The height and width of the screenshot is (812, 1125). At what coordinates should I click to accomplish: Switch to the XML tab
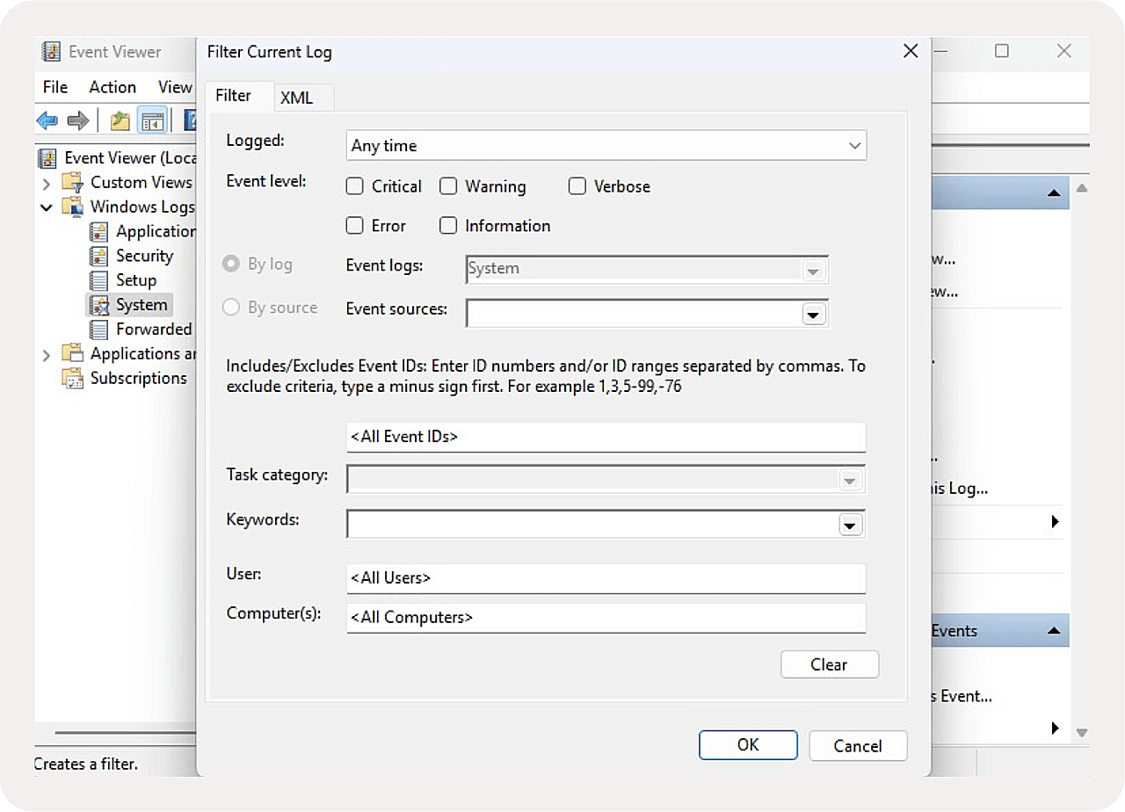[x=297, y=98]
